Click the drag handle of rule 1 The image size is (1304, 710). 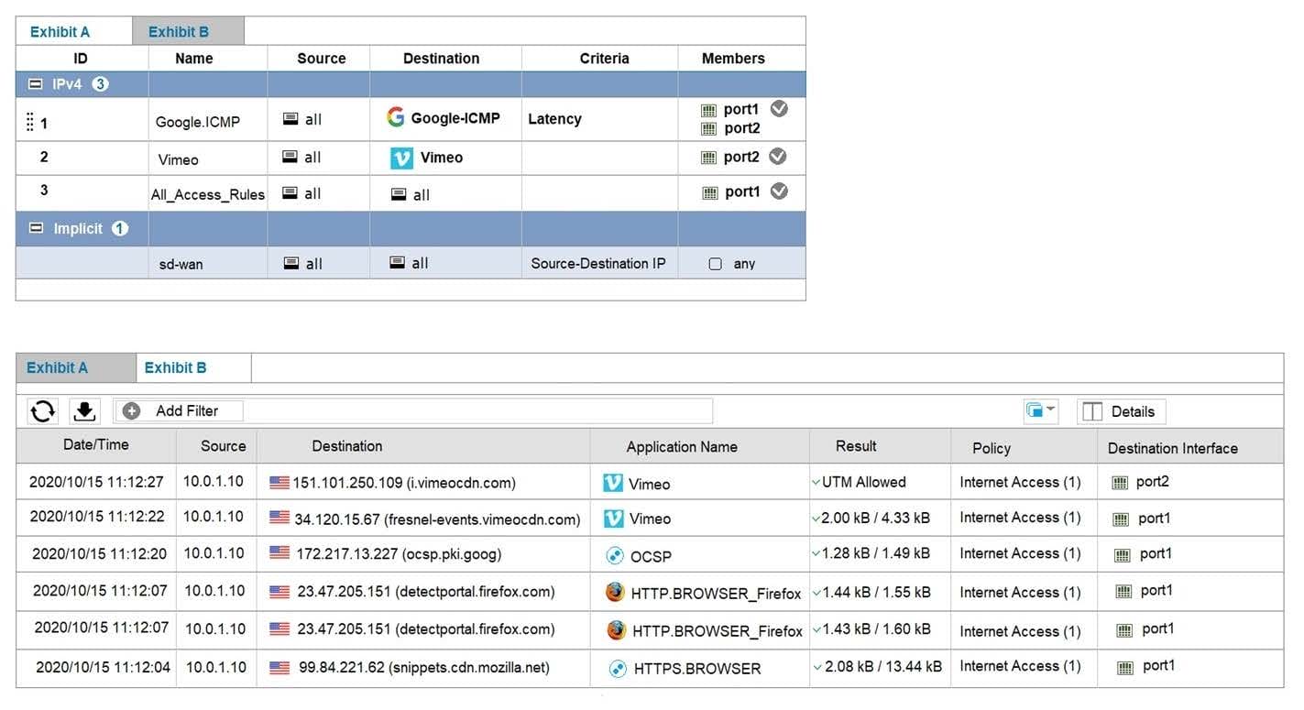point(29,122)
